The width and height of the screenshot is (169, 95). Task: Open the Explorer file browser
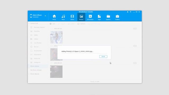[x=108, y=17]
